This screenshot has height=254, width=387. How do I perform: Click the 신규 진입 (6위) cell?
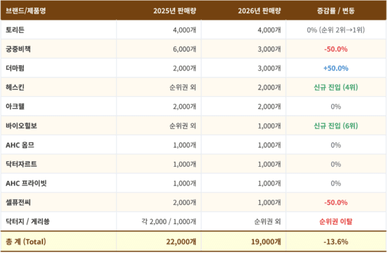[x=336, y=125]
